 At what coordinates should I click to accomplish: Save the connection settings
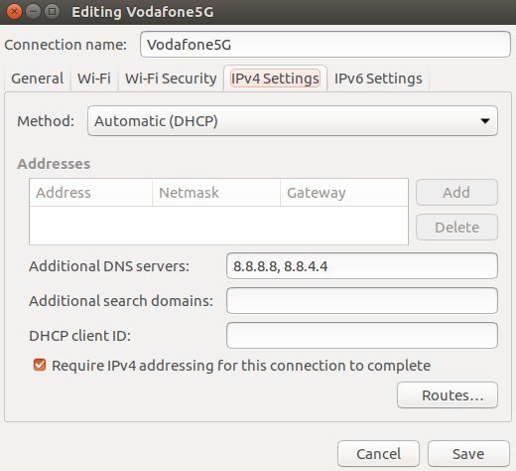pyautogui.click(x=468, y=454)
